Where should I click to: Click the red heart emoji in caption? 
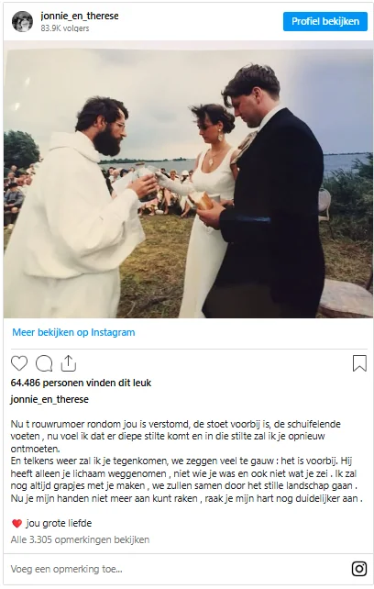16,523
